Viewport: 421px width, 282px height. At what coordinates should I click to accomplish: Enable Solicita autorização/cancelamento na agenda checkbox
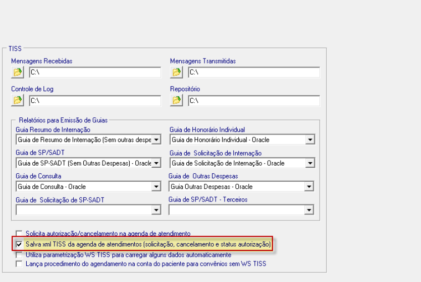(x=19, y=233)
